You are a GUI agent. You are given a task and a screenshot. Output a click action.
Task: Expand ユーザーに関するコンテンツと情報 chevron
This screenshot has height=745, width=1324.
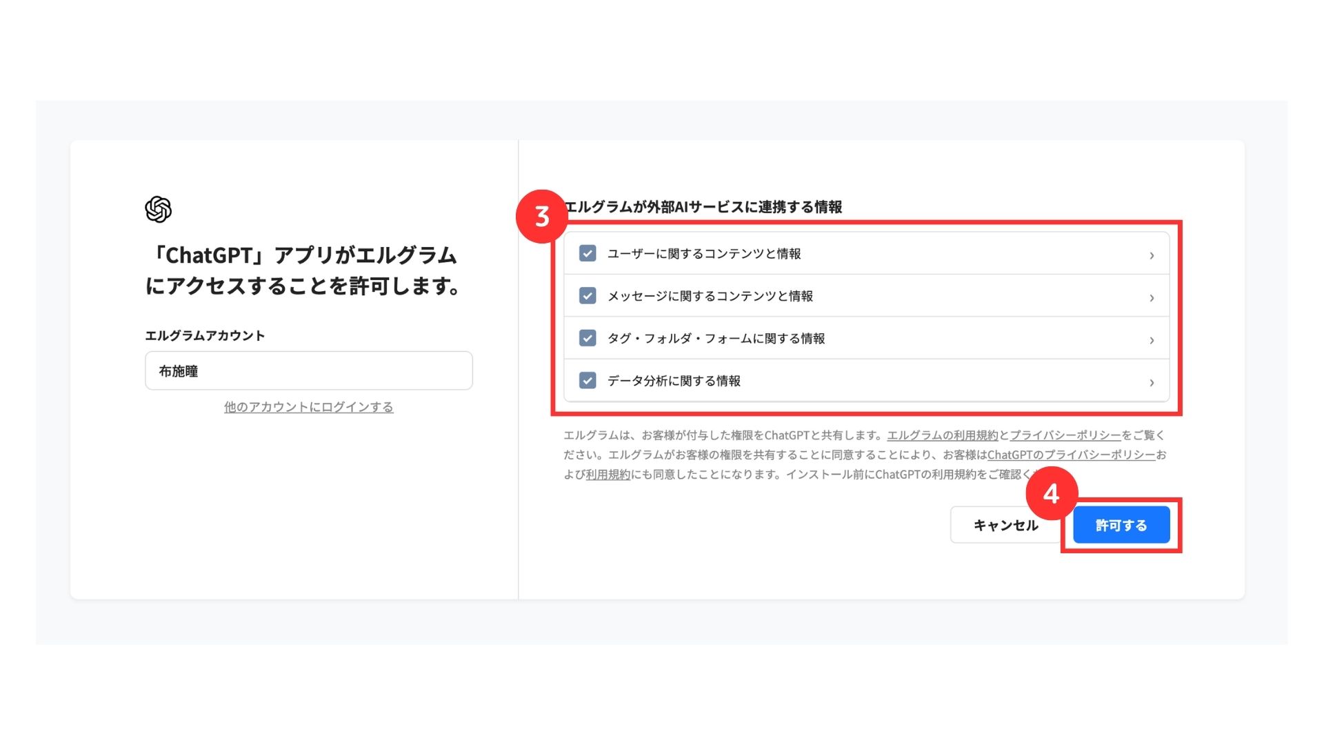[1152, 255]
